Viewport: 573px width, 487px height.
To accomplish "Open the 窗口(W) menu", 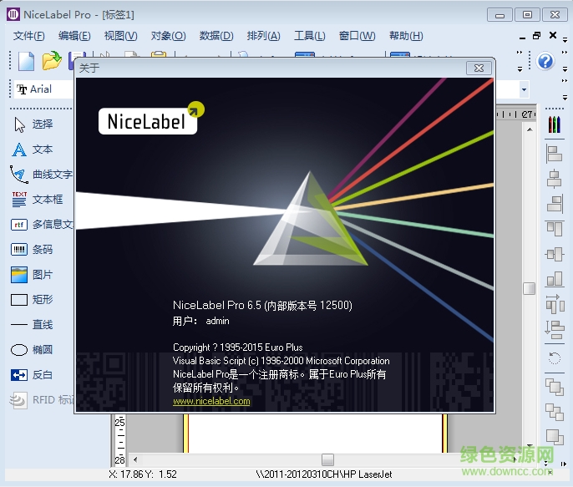I will click(x=357, y=36).
